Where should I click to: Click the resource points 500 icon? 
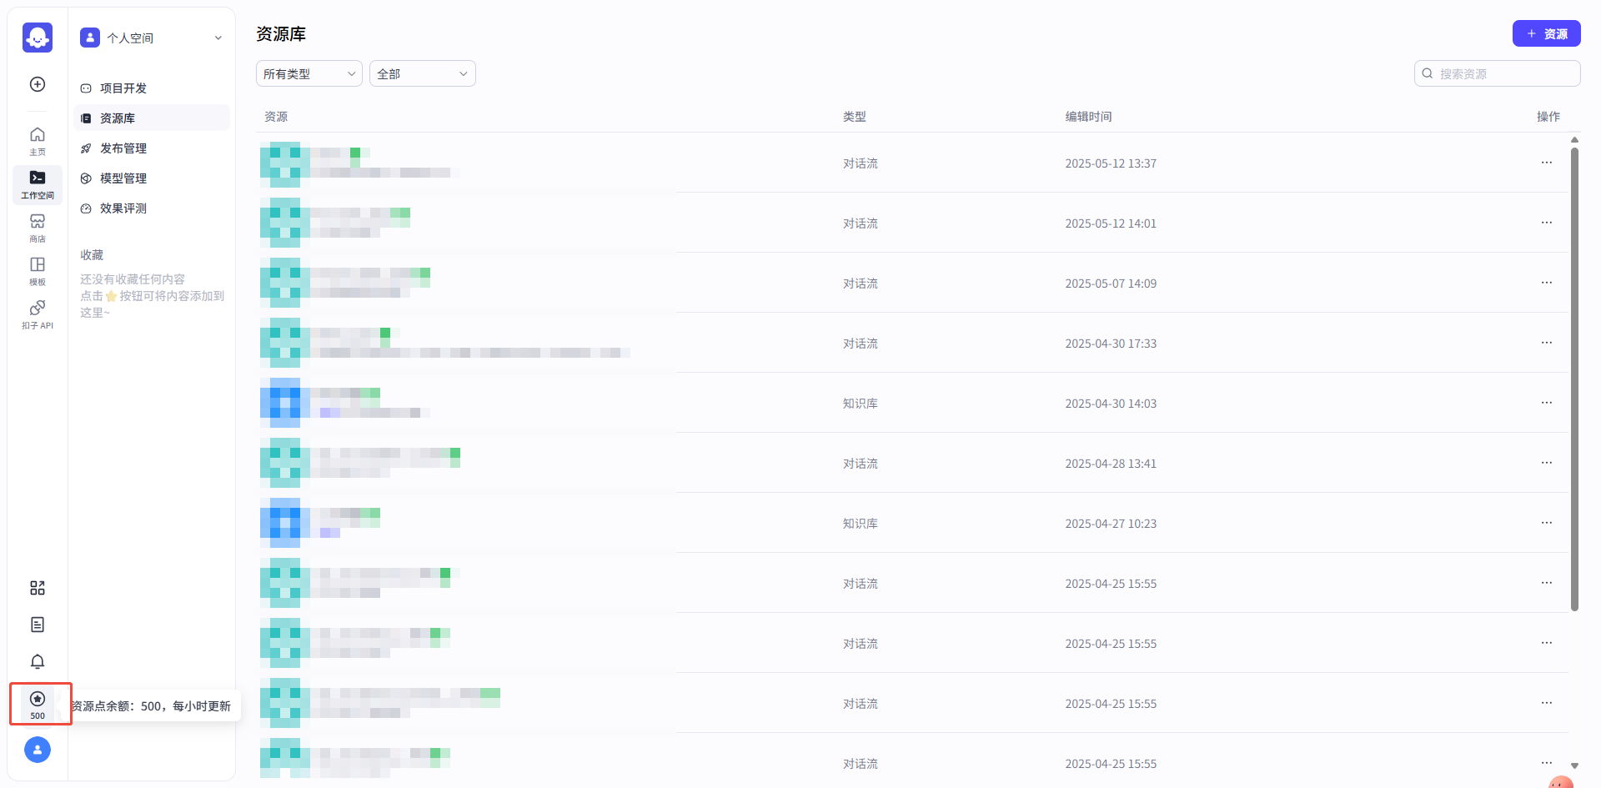[x=38, y=704]
